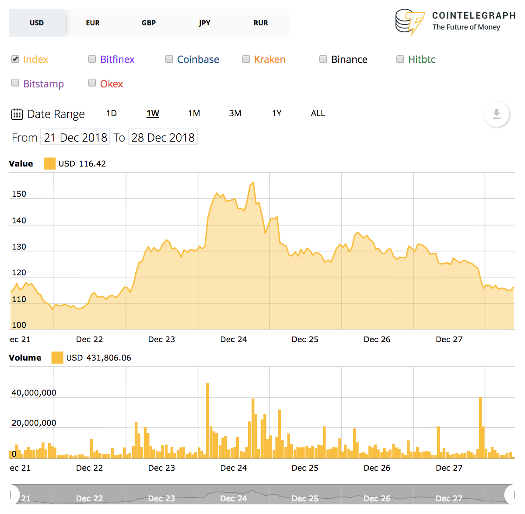Click the Date Range calendar icon
Image resolution: width=525 pixels, height=514 pixels.
[x=17, y=114]
